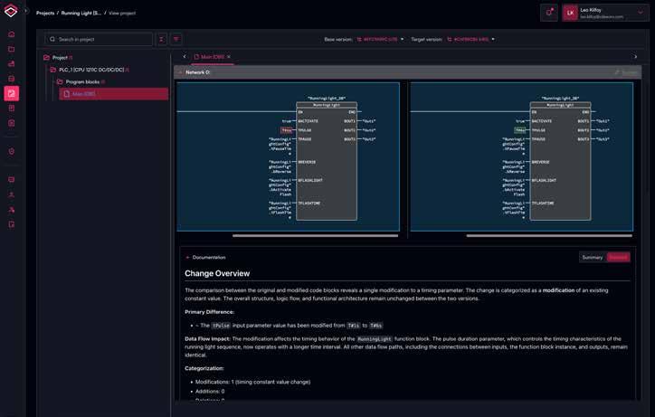Open the user management icon below the user icon
Screen dimensions: 655x417
pos(11,210)
